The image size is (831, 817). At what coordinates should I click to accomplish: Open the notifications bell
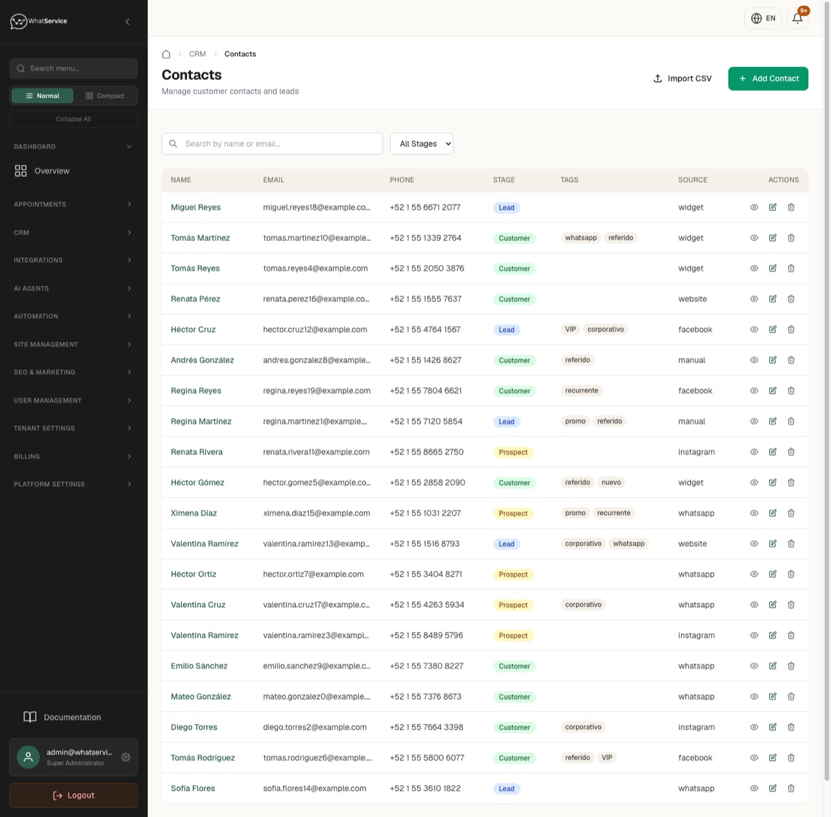(797, 18)
